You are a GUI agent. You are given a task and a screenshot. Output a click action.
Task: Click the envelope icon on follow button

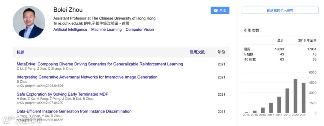click(215, 10)
